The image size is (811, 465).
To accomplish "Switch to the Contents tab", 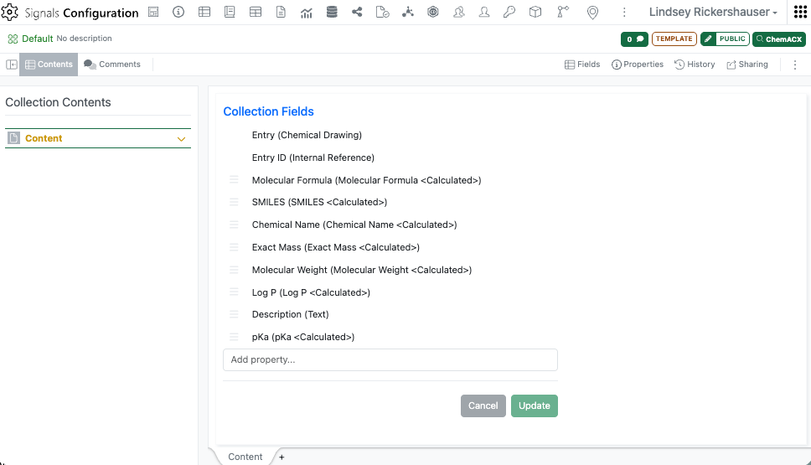I will (49, 65).
